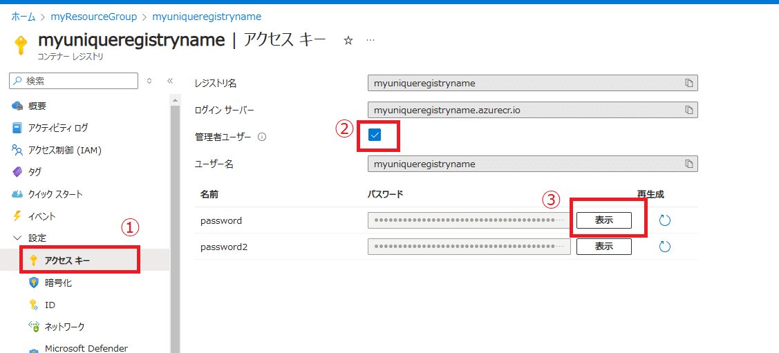
Task: Collapse the sidebar with the double-chevron
Action: 169,80
